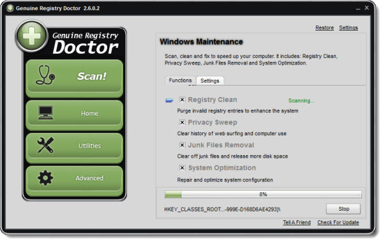The height and width of the screenshot is (242, 383).
Task: Open the top-right Settings link
Action: tap(349, 27)
